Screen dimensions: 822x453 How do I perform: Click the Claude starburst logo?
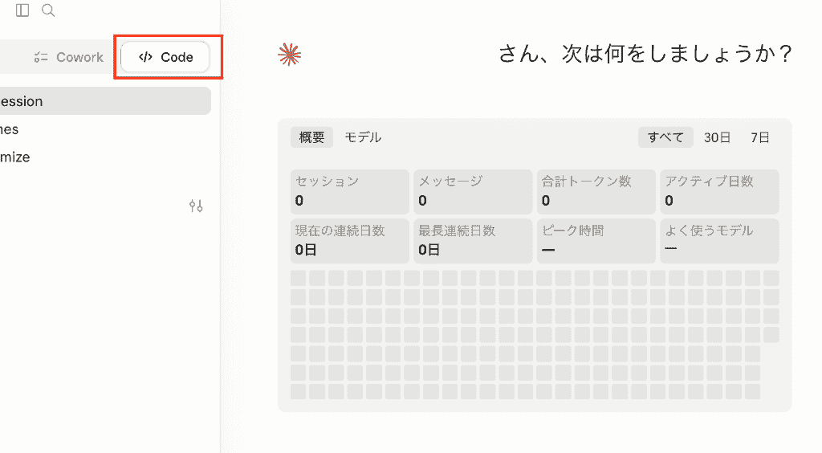tap(289, 55)
